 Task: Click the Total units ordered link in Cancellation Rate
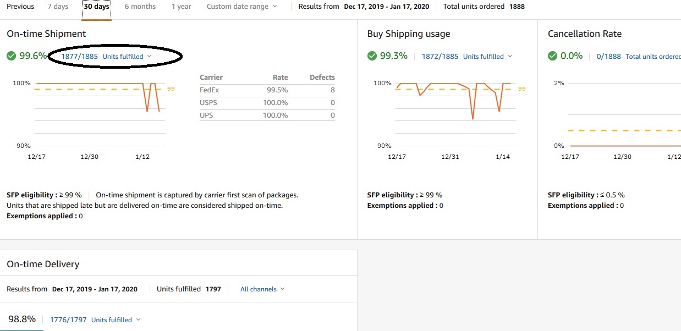coord(653,57)
